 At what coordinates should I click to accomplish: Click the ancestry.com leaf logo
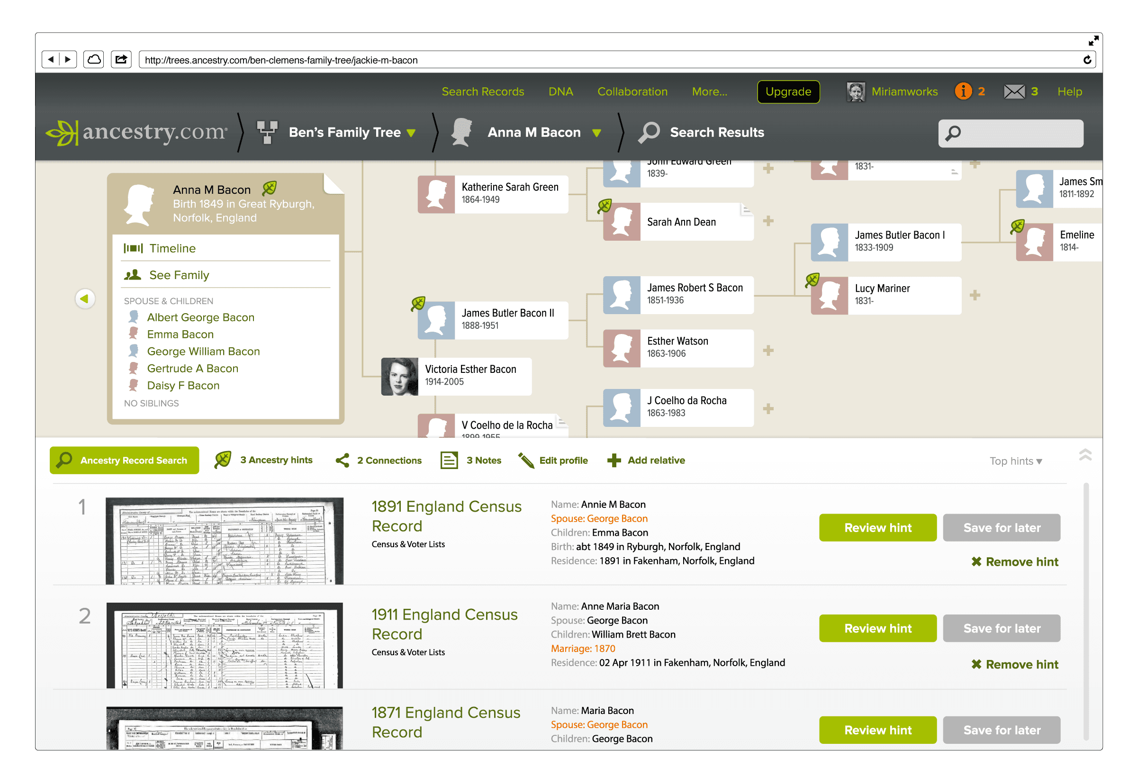pyautogui.click(x=63, y=132)
